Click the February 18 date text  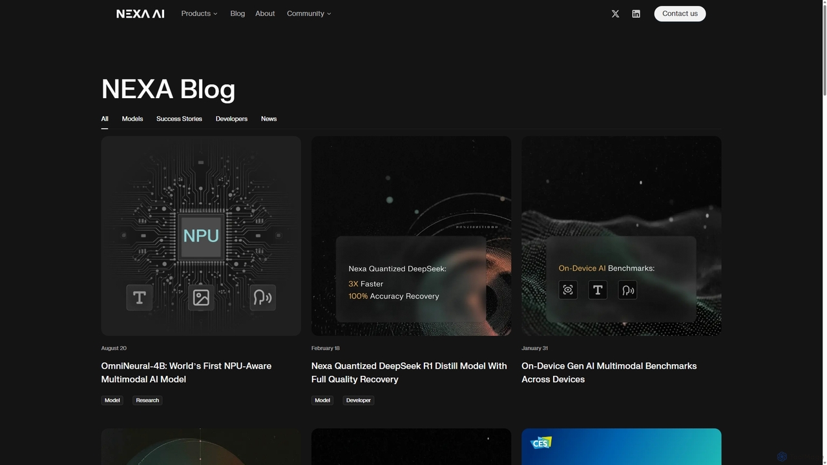click(x=326, y=348)
